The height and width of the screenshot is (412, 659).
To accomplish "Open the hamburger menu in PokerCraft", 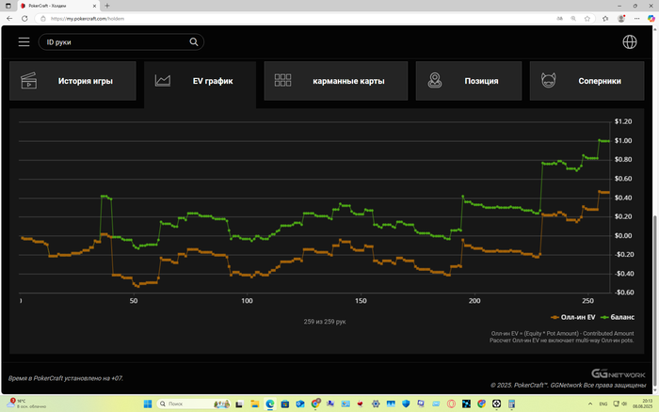I will coord(24,42).
